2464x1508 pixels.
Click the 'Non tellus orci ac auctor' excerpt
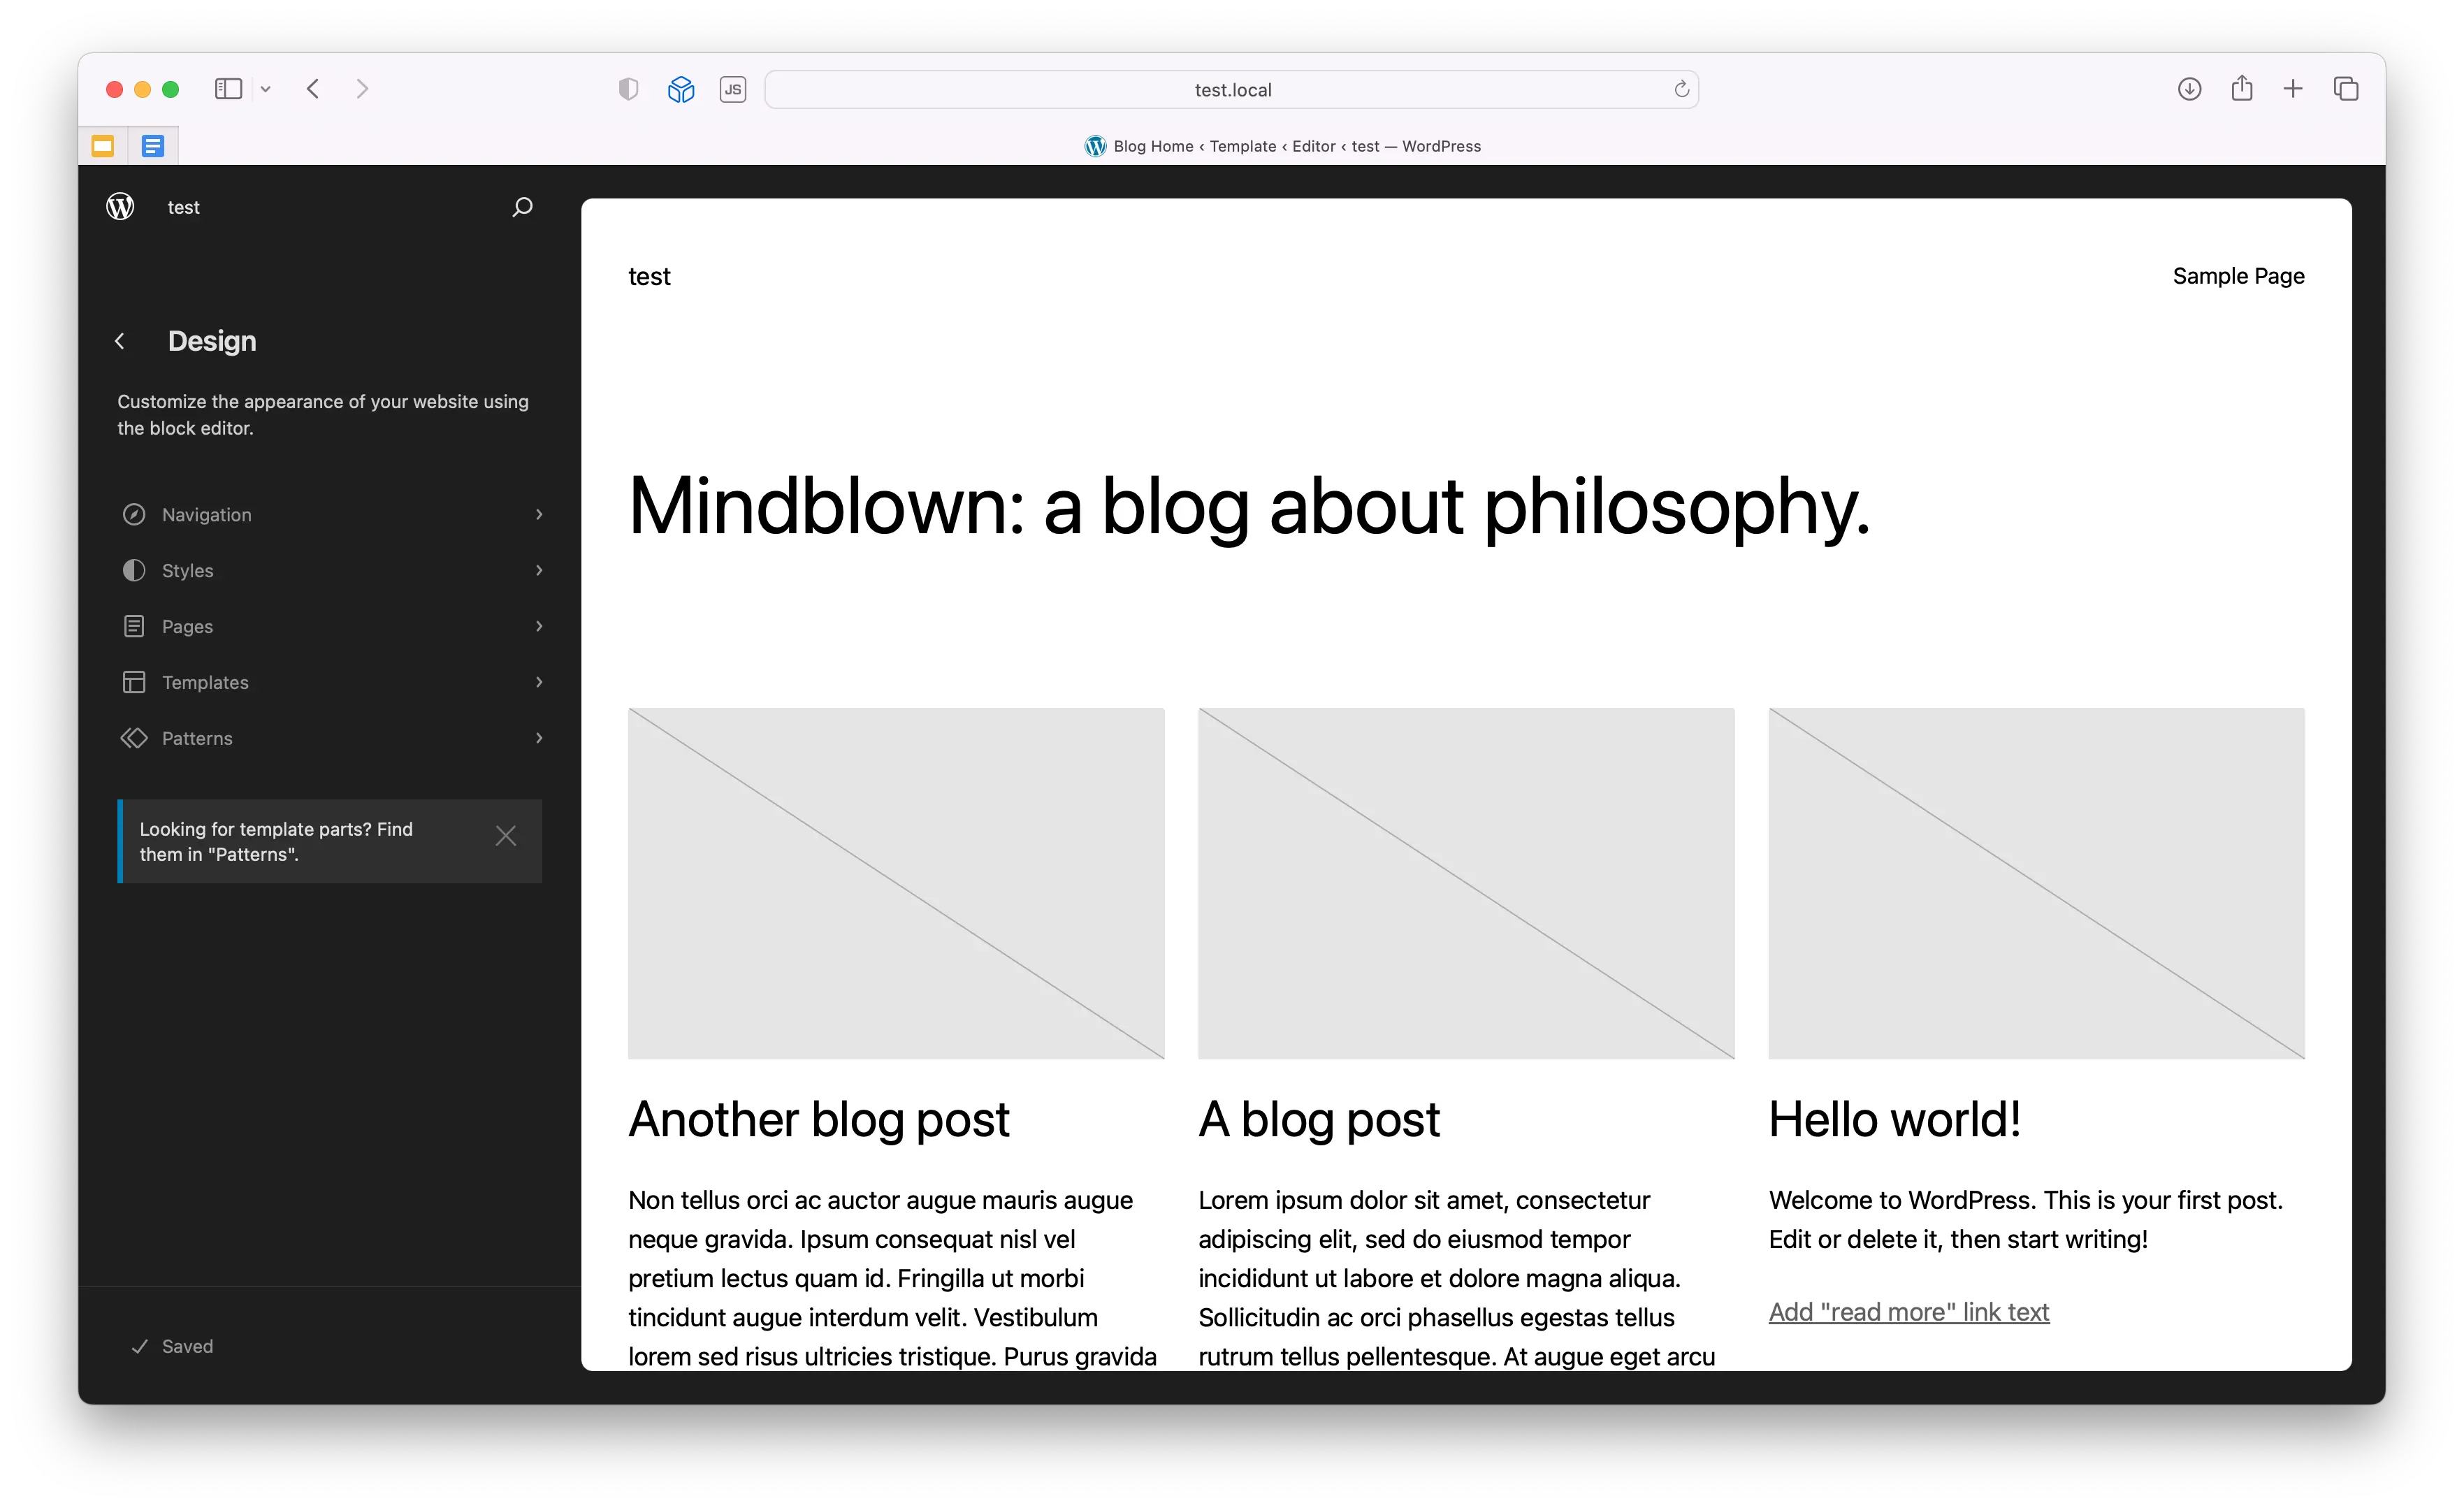(x=892, y=1278)
